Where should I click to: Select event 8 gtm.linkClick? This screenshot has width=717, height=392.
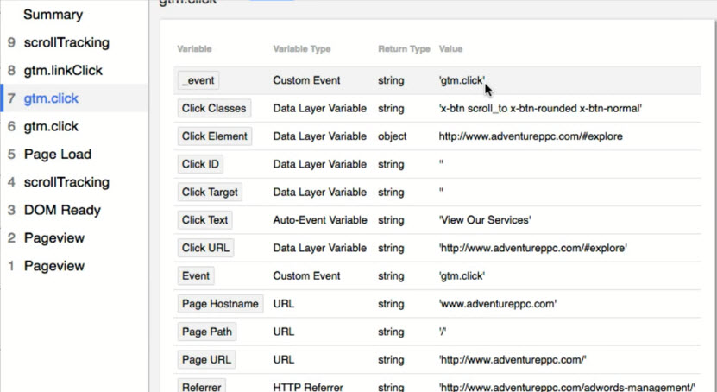pyautogui.click(x=63, y=70)
